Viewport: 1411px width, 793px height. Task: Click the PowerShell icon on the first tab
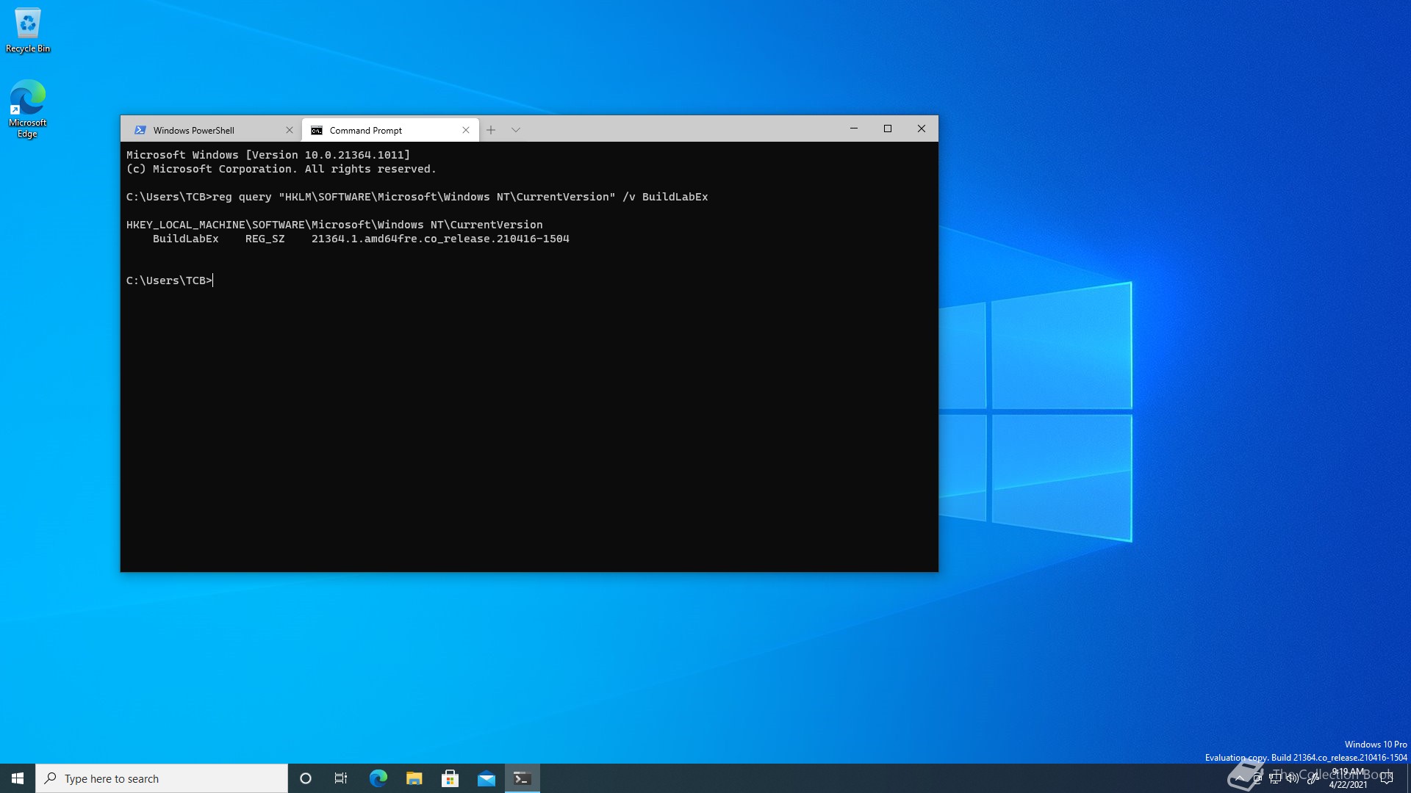coord(140,130)
